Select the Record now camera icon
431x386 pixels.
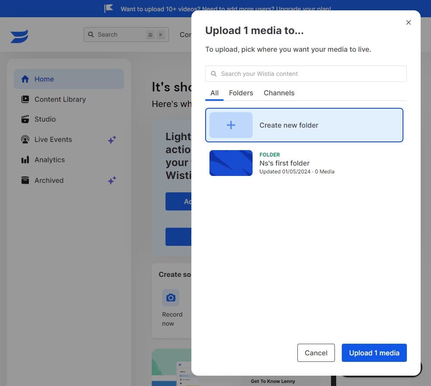pyautogui.click(x=171, y=298)
